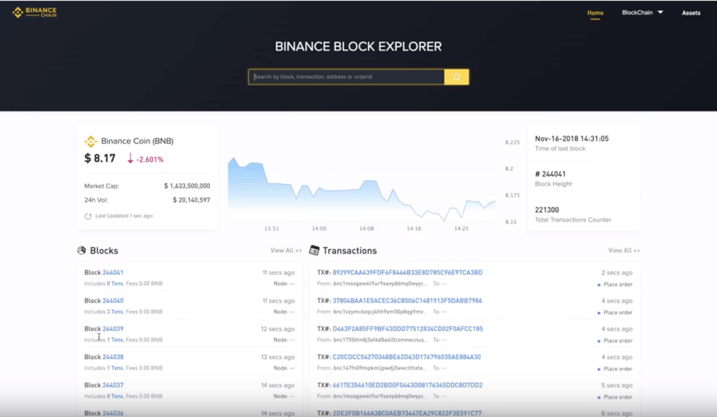Open block 244038

(113, 357)
